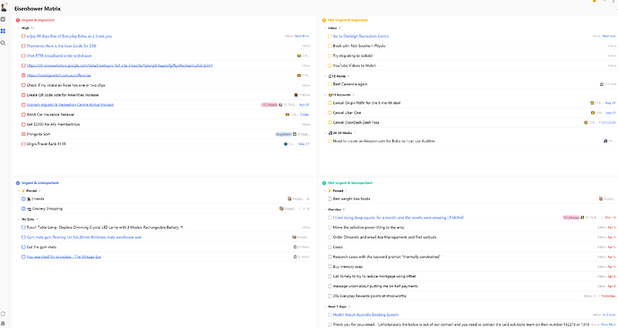Collapse Pinned group in Urgent & Unimportant

pyautogui.click(x=19, y=190)
